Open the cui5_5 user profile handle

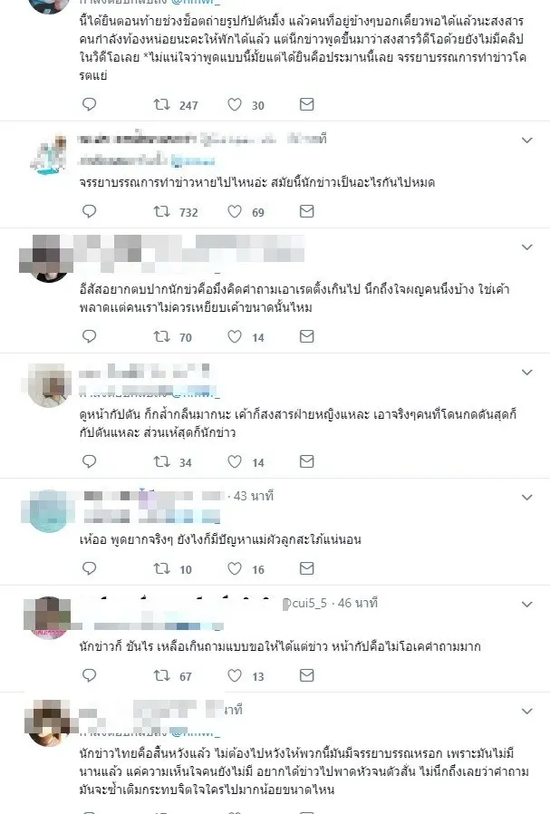305,603
